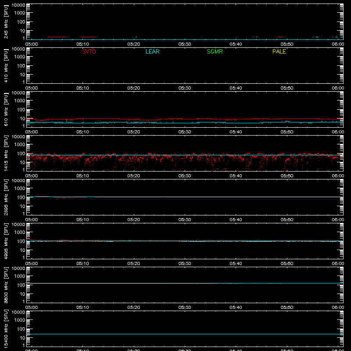Select the 610 MHz [SFU] axis title

point(6,109)
